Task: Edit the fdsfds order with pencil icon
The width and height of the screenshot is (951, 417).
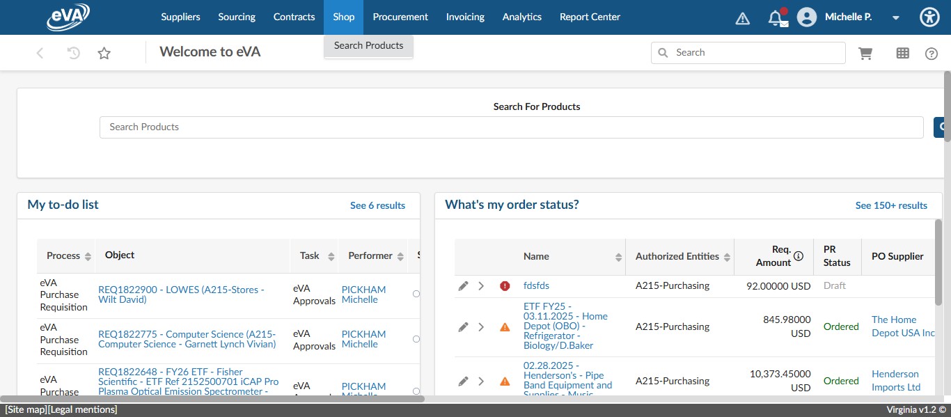Action: [463, 286]
